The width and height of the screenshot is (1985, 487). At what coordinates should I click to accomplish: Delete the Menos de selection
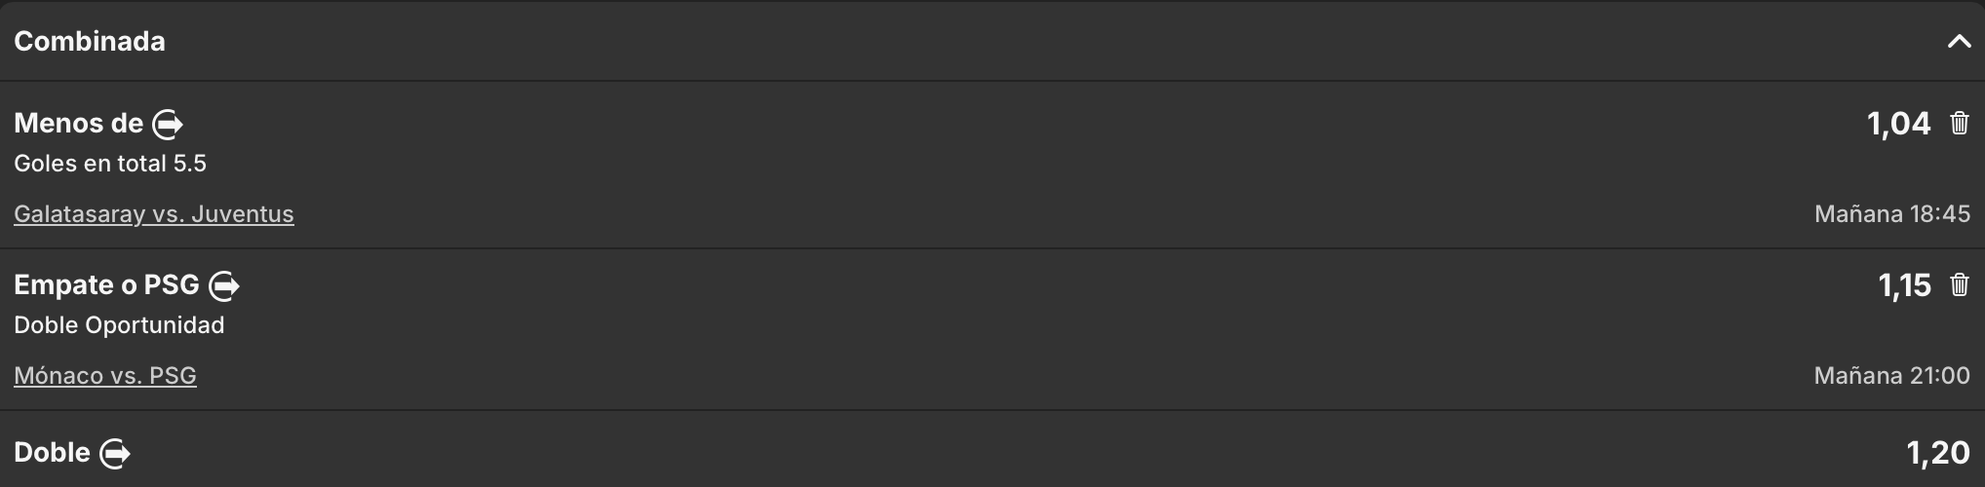[x=1959, y=124]
